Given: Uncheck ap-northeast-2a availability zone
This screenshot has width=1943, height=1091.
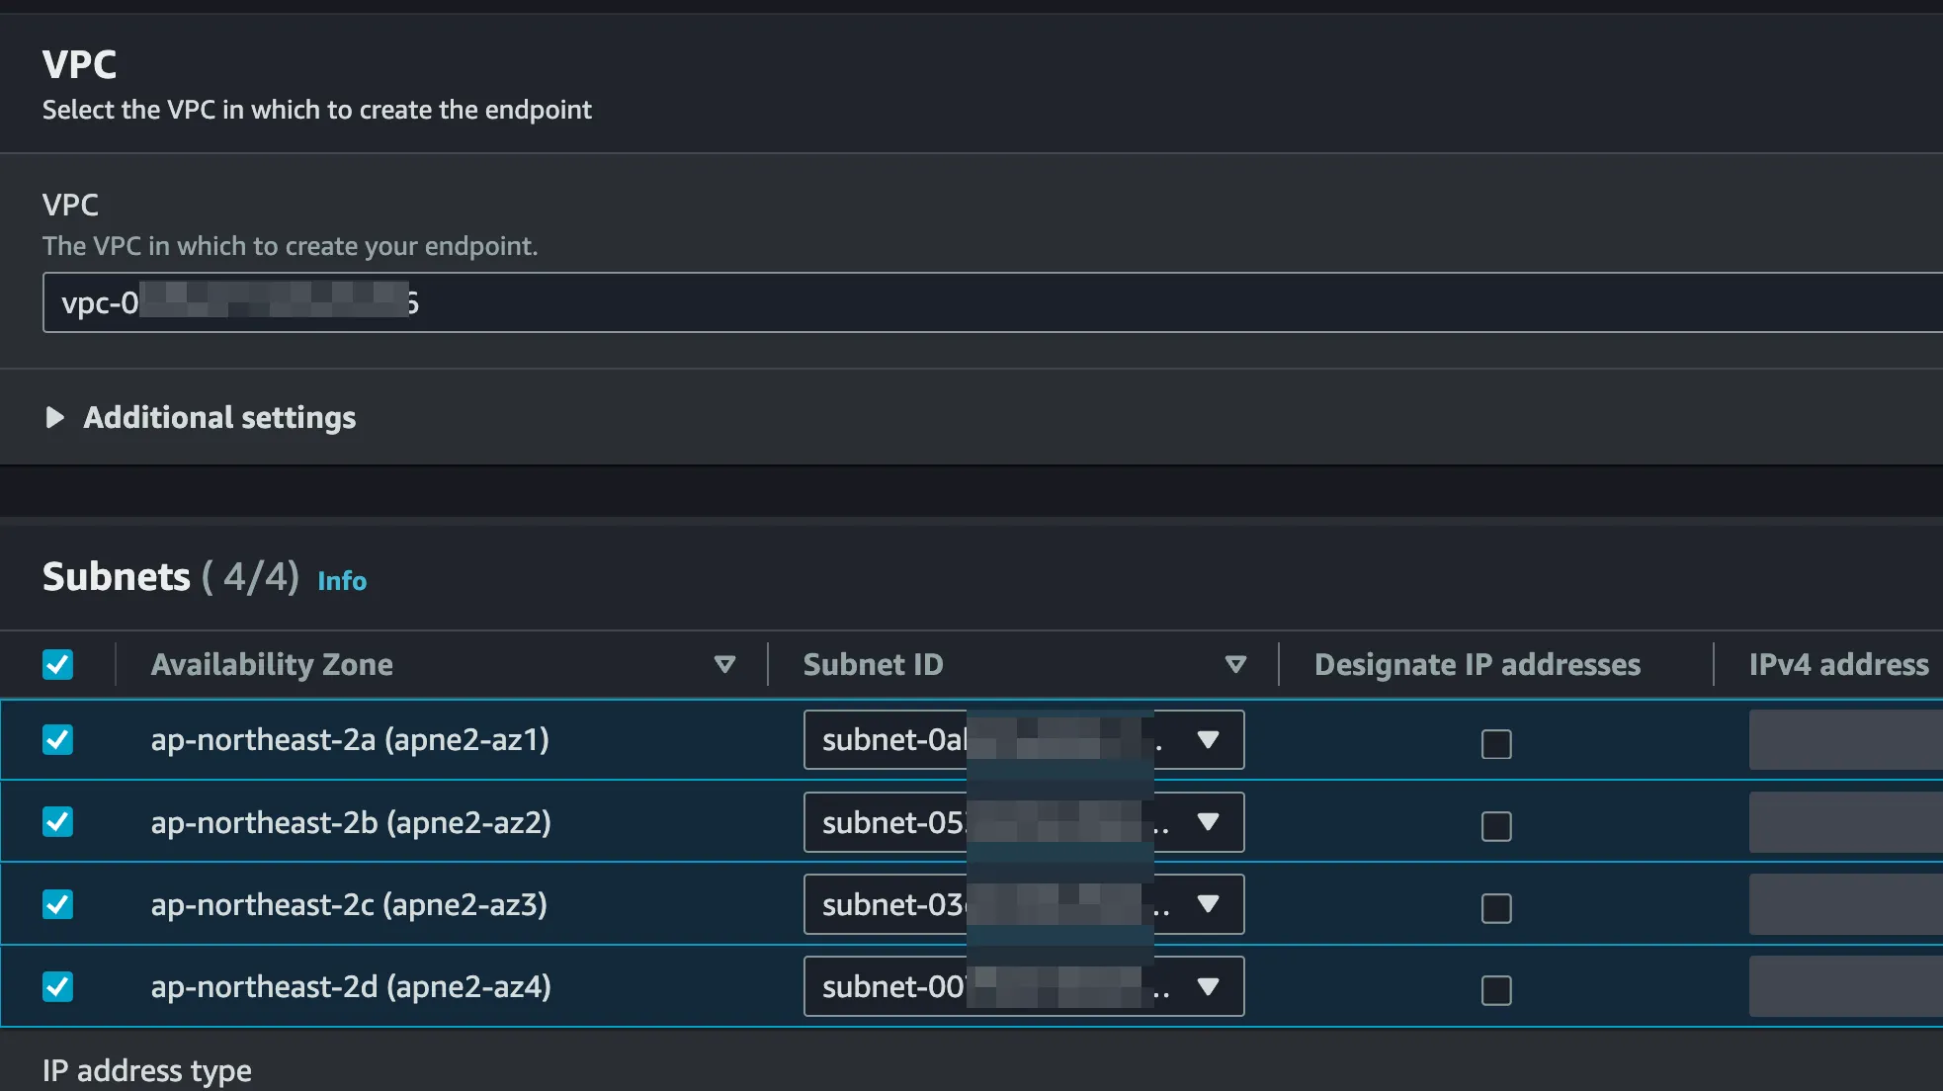Looking at the screenshot, I should tap(58, 740).
